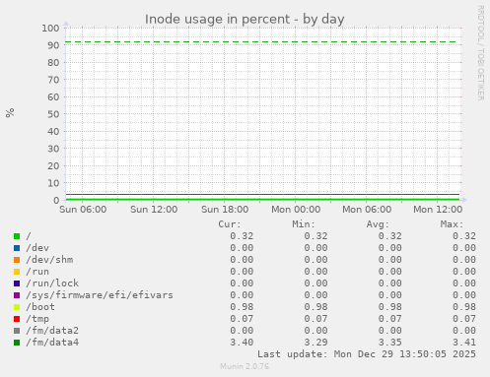
Task: Click the Cur value 0.98 for /boot
Action: coord(242,307)
